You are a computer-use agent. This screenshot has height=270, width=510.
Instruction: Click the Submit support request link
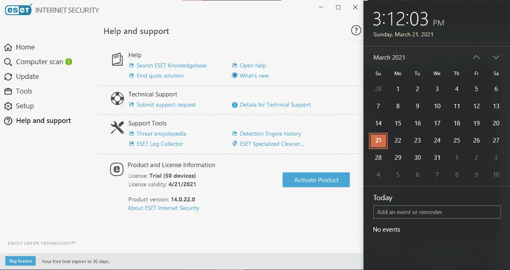[166, 105]
